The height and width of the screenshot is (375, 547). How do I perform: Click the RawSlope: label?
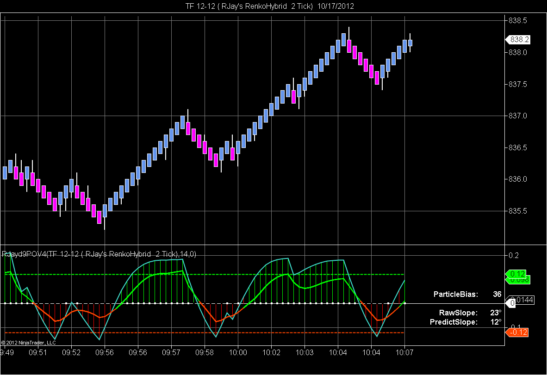(459, 313)
